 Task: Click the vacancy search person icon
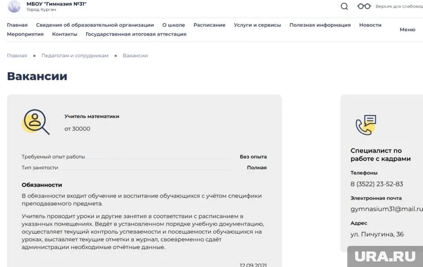36,122
